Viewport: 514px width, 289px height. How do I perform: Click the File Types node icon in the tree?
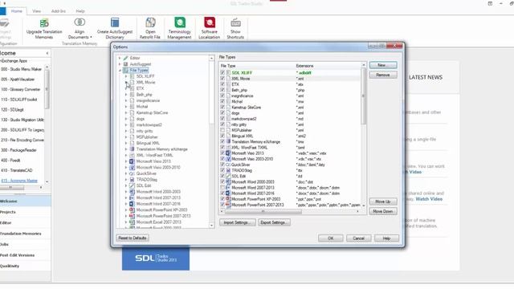(x=125, y=70)
